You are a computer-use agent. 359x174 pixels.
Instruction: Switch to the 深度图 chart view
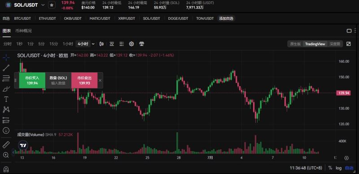pos(335,44)
